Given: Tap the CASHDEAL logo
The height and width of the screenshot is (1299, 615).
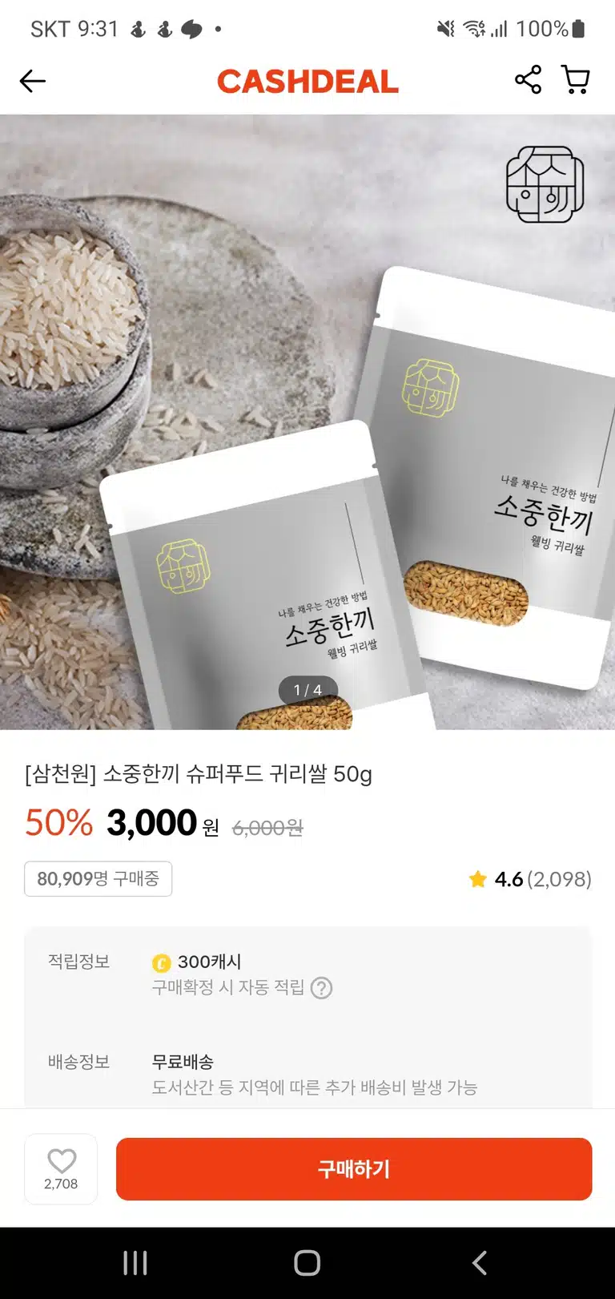Looking at the screenshot, I should (x=307, y=81).
